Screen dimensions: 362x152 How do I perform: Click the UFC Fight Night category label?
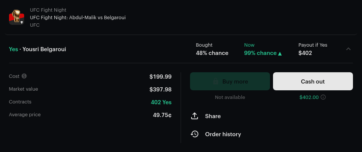[x=48, y=10]
